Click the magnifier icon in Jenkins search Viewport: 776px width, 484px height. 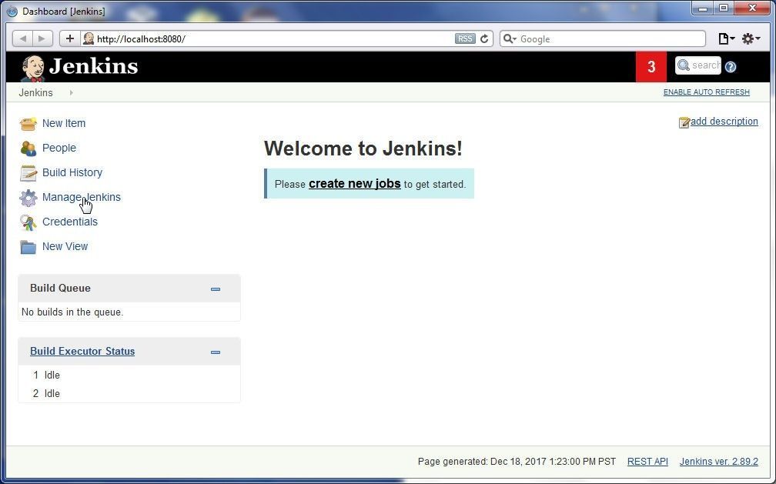coord(684,65)
